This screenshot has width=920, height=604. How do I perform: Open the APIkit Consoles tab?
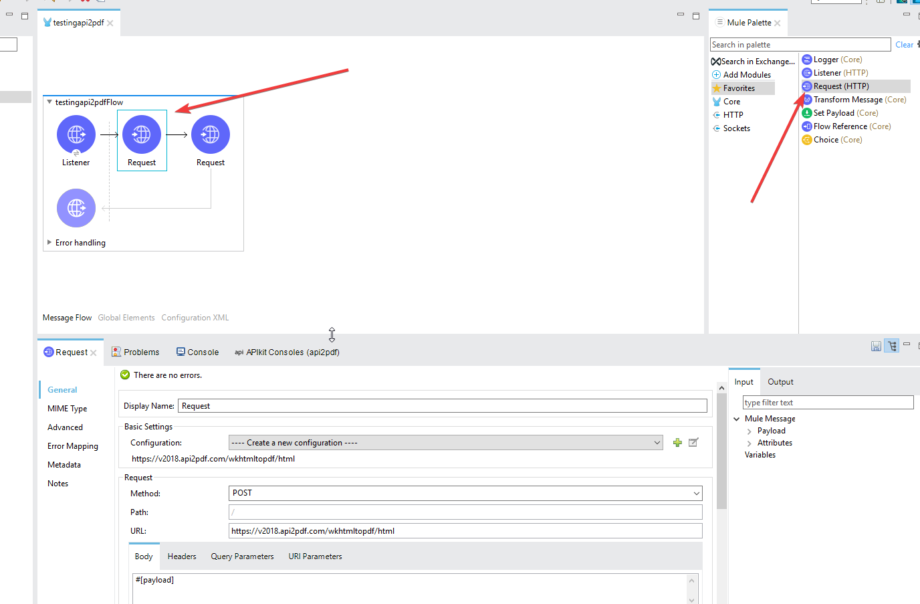click(x=287, y=353)
